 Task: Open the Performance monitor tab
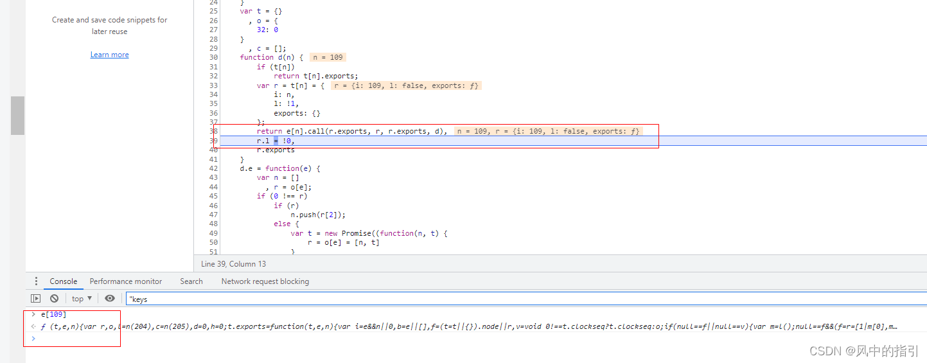126,281
